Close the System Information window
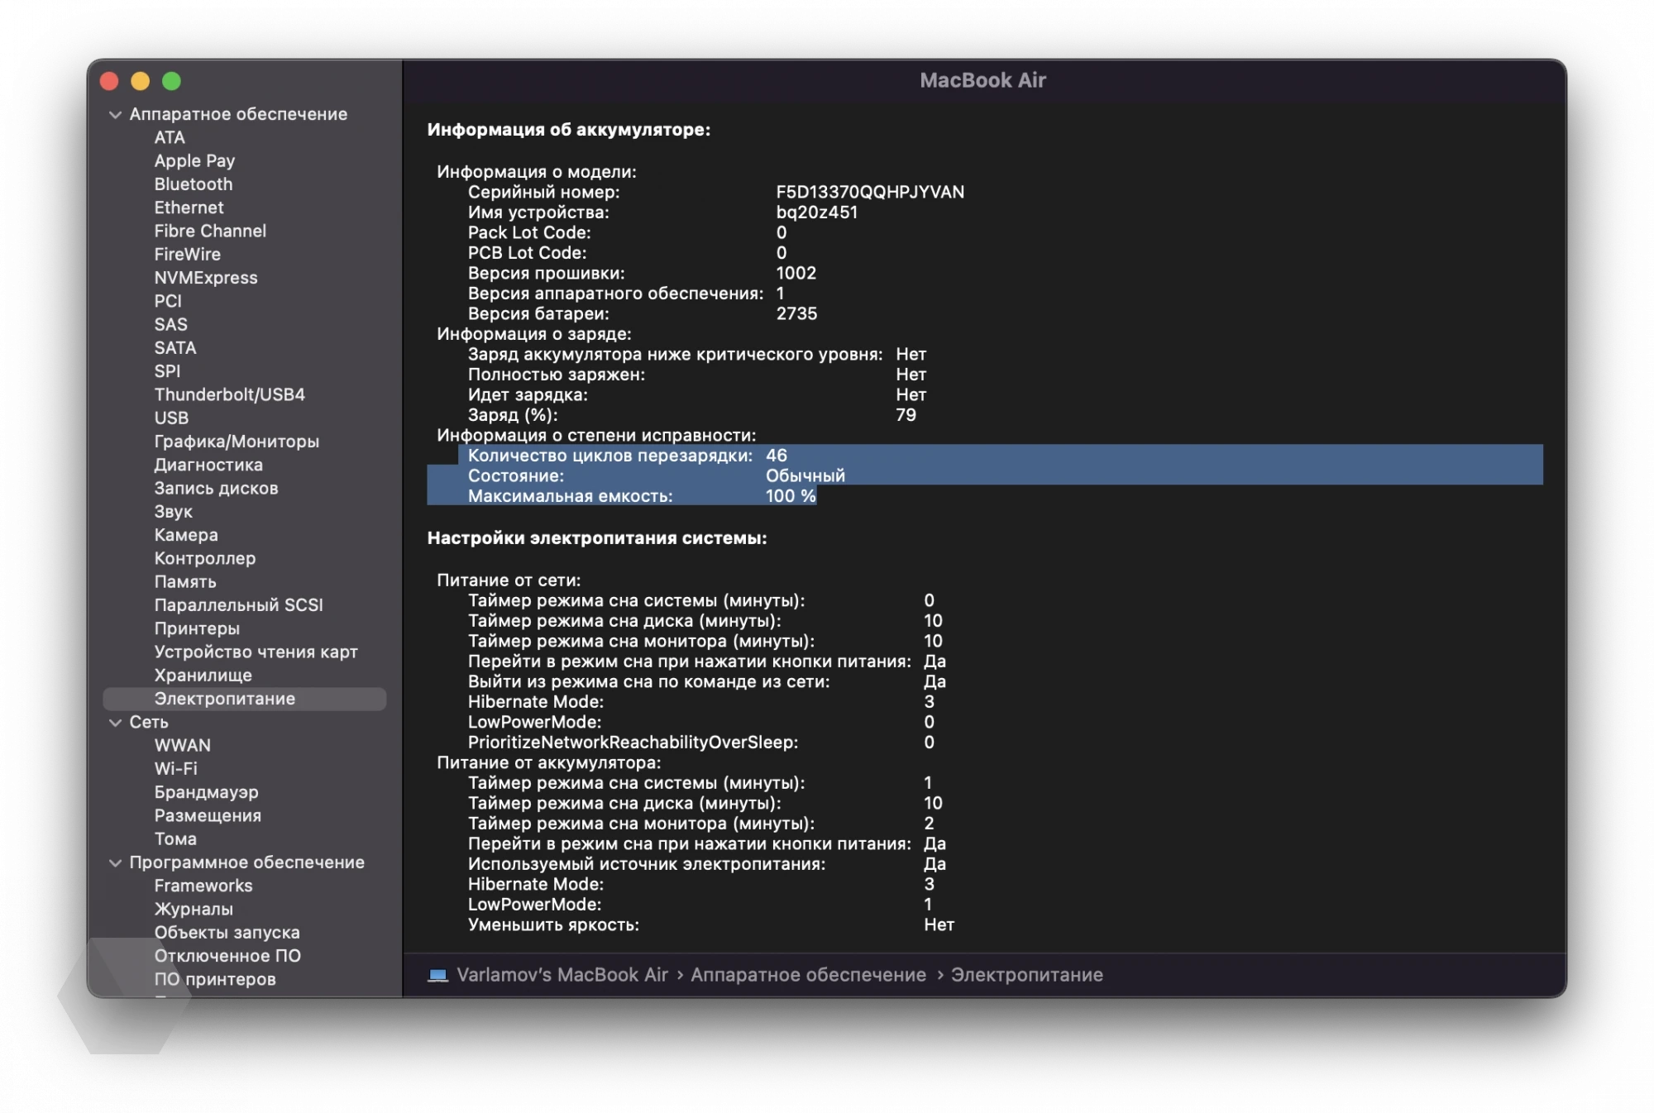The width and height of the screenshot is (1654, 1113). 109,81
